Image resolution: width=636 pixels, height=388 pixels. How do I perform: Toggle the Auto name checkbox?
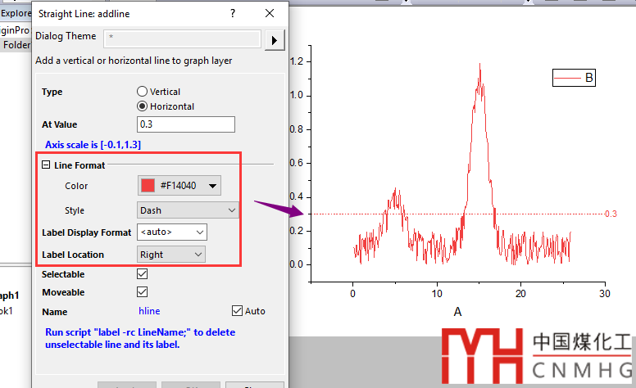pos(238,311)
